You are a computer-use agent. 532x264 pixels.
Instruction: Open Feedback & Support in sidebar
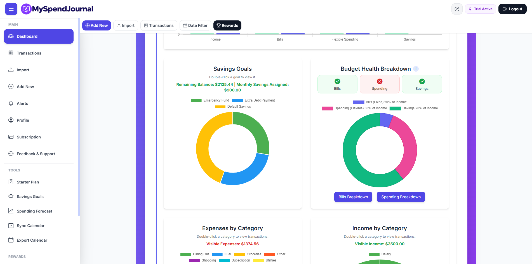[x=39, y=154]
